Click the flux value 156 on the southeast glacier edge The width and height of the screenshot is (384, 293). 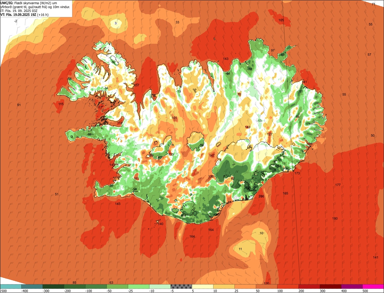tap(279, 166)
